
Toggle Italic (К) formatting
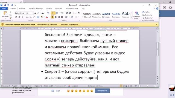(x=19, y=17)
